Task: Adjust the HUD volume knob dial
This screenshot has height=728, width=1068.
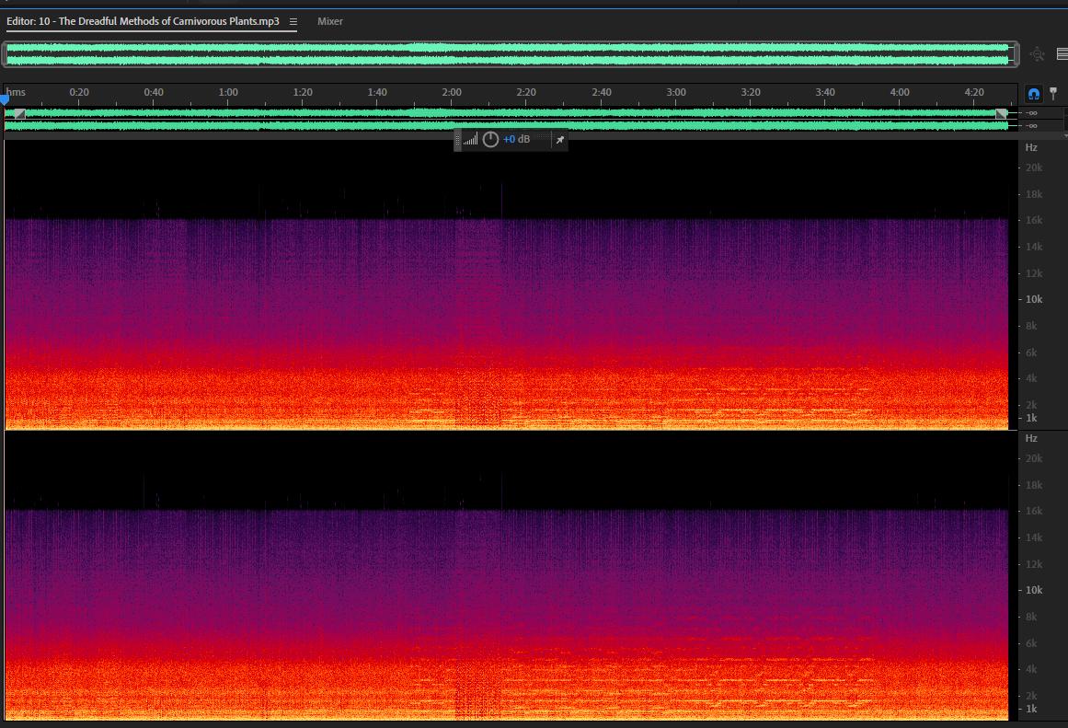Action: click(x=490, y=140)
